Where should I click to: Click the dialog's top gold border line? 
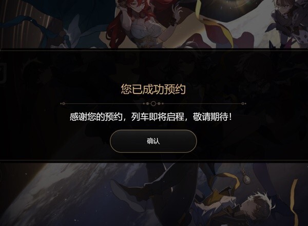pyautogui.click(x=154, y=50)
